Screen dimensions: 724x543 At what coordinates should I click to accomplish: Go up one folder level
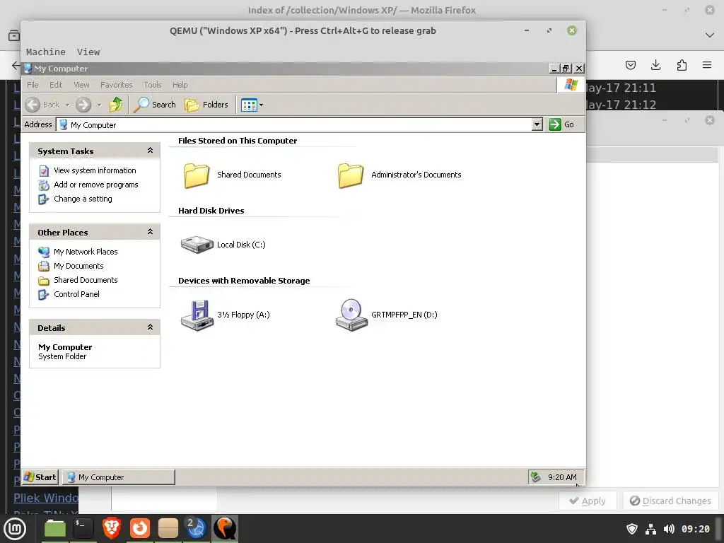point(116,105)
